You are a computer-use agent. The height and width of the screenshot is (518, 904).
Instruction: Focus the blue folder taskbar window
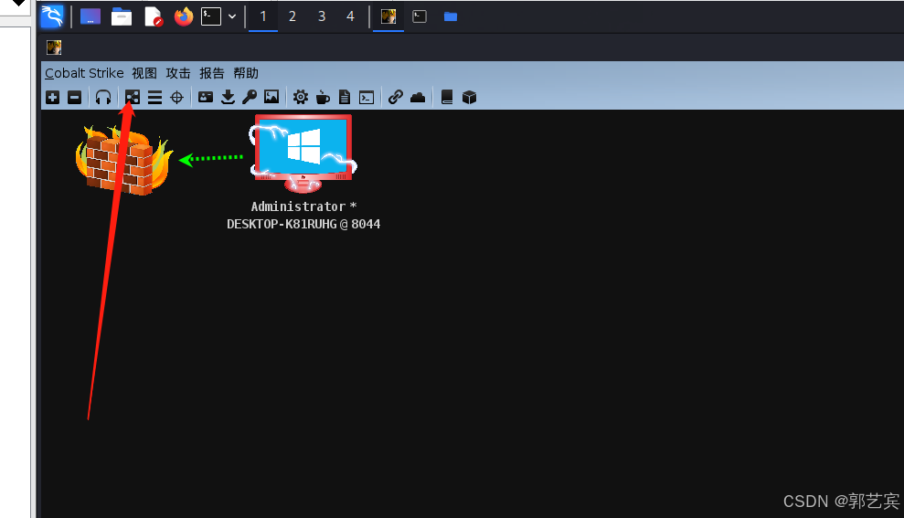[451, 16]
